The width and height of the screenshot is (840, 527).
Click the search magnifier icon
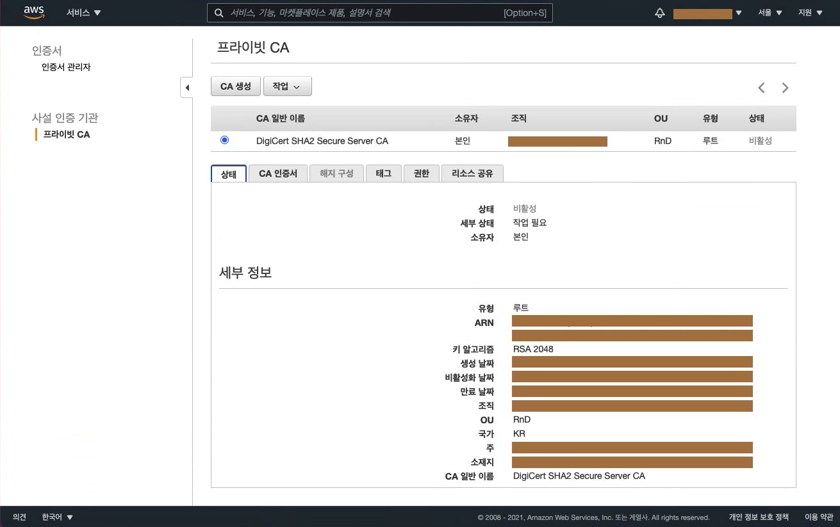(x=218, y=13)
